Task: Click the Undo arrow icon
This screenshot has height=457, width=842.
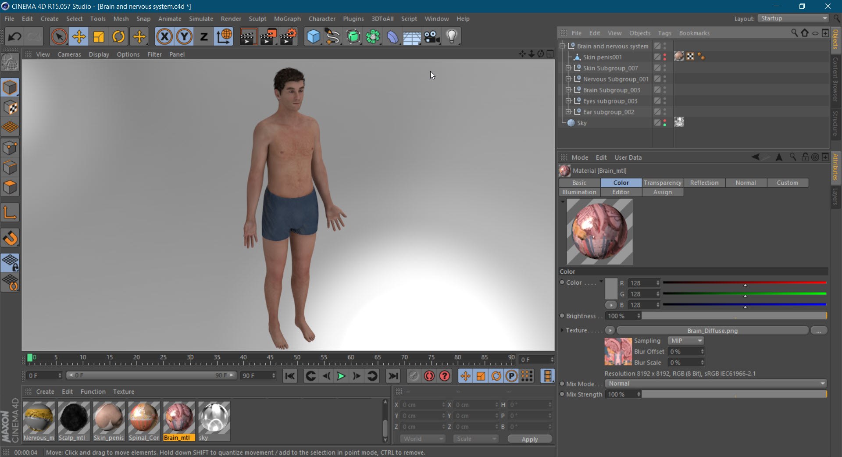Action: coord(14,36)
